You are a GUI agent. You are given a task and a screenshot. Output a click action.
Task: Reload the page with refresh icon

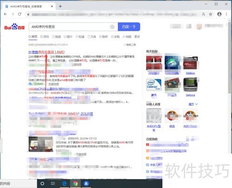[x=19, y=14]
